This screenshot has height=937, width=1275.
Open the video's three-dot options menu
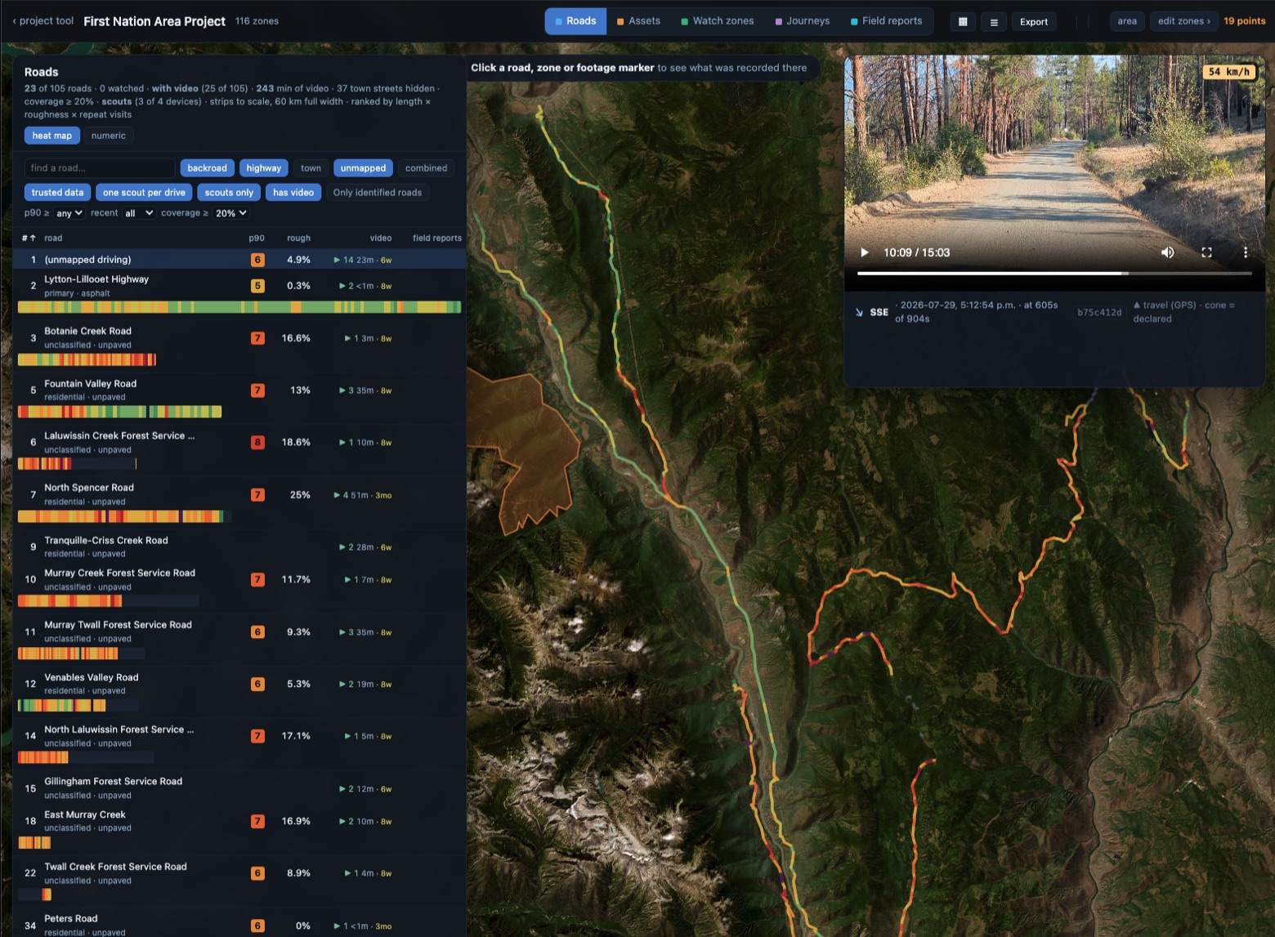tap(1246, 252)
